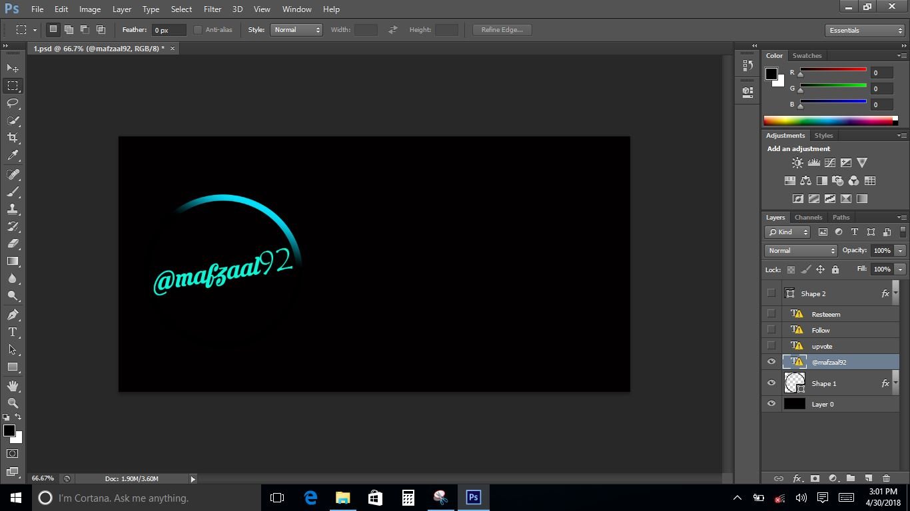
Task: Switch to the Channels tab
Action: pos(808,218)
